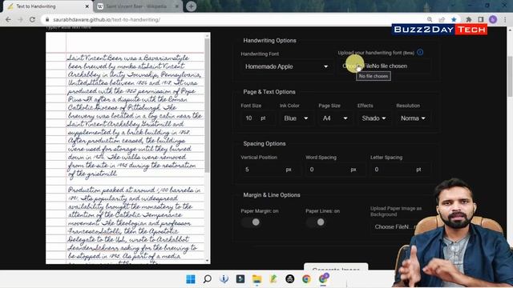Viewport: 513px width, 288px height.
Task: Go back using the browser back arrow
Action: [x=8, y=19]
